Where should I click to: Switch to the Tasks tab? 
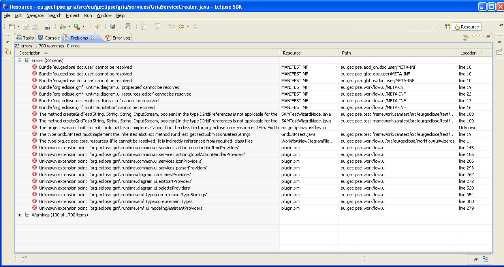point(25,38)
